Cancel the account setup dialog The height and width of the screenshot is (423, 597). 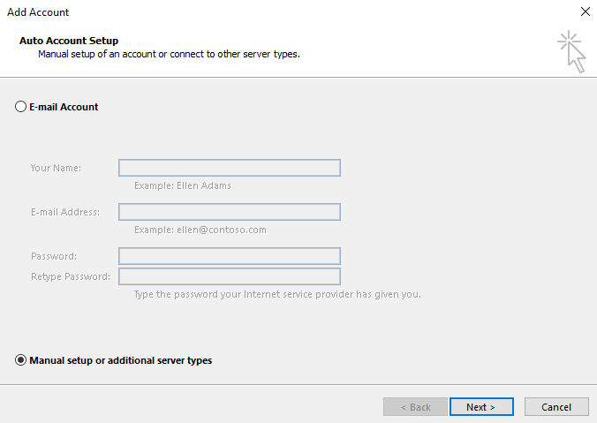(x=555, y=407)
